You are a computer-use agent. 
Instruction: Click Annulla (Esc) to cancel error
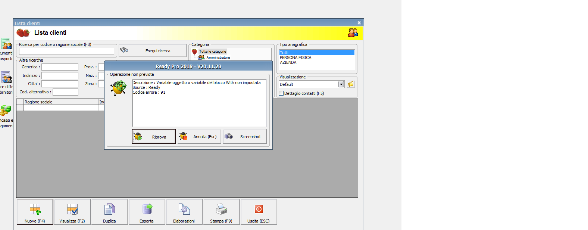tap(200, 137)
